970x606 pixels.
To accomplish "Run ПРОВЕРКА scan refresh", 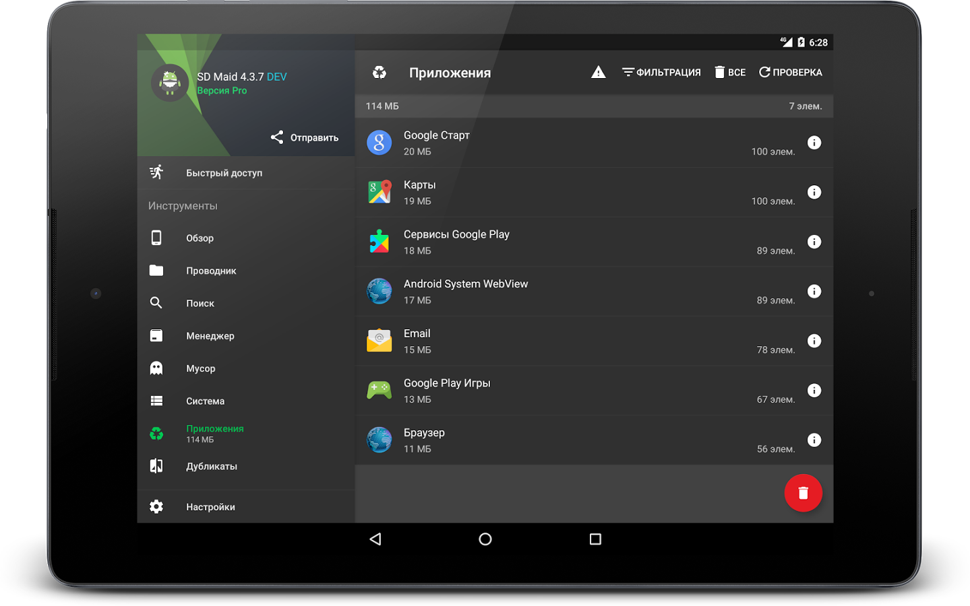I will tap(790, 73).
